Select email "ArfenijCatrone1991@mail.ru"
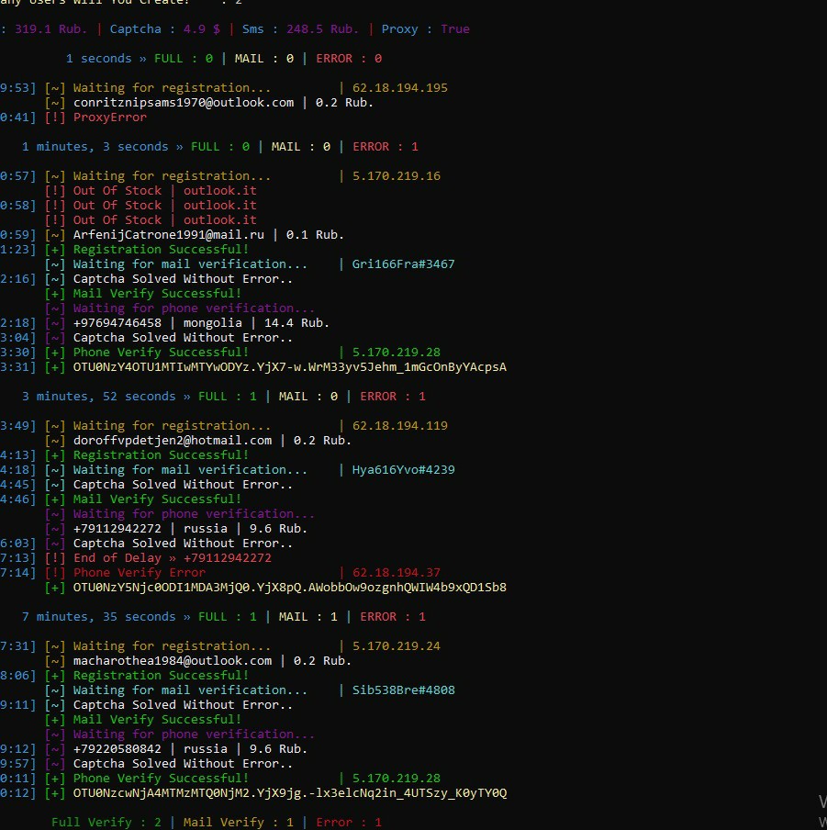This screenshot has height=830, width=827. [169, 235]
